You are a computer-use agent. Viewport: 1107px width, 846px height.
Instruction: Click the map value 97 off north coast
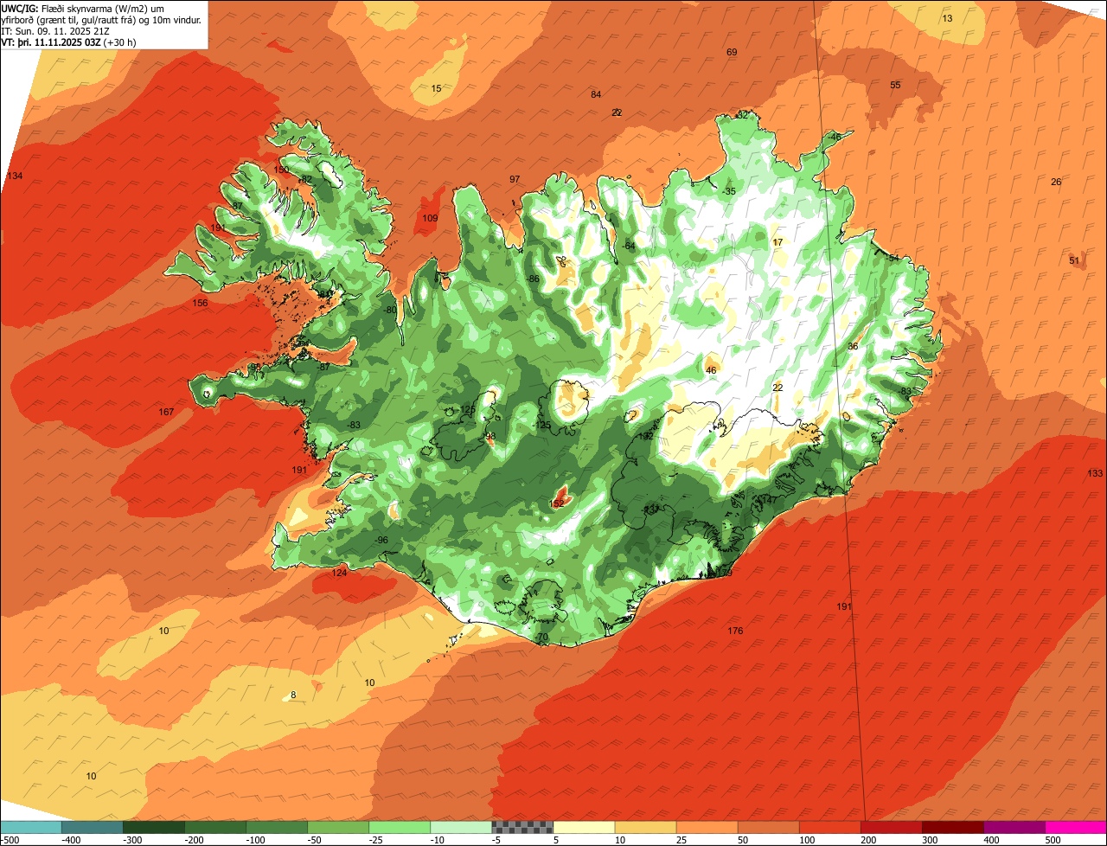(515, 179)
